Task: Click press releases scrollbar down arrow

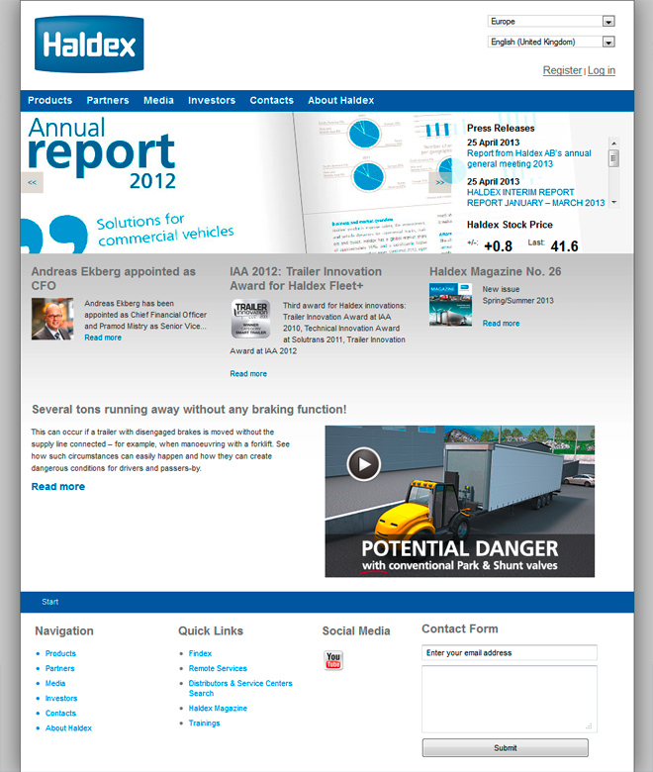Action: [613, 202]
